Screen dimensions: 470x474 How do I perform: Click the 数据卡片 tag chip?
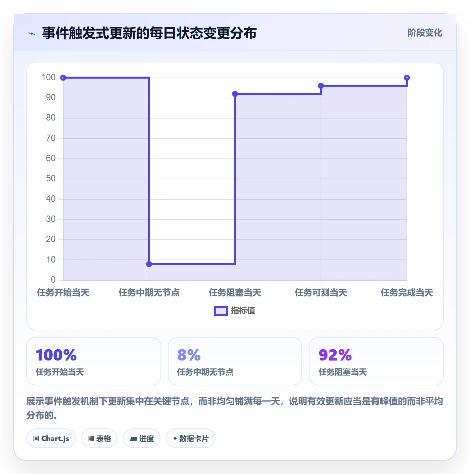pos(191,438)
